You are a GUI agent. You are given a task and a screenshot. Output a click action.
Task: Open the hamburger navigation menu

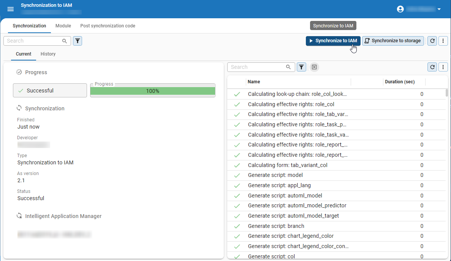coord(11,9)
